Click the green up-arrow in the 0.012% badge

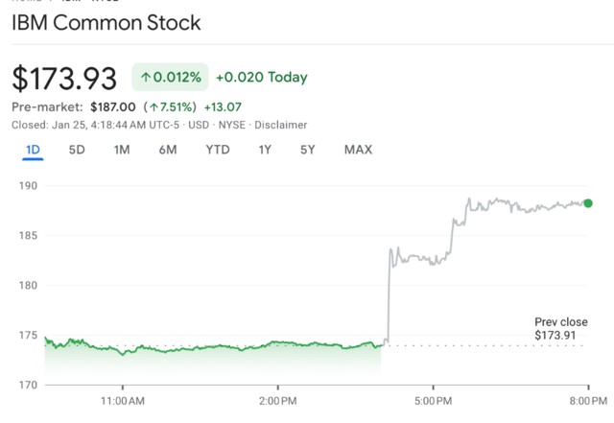(146, 78)
